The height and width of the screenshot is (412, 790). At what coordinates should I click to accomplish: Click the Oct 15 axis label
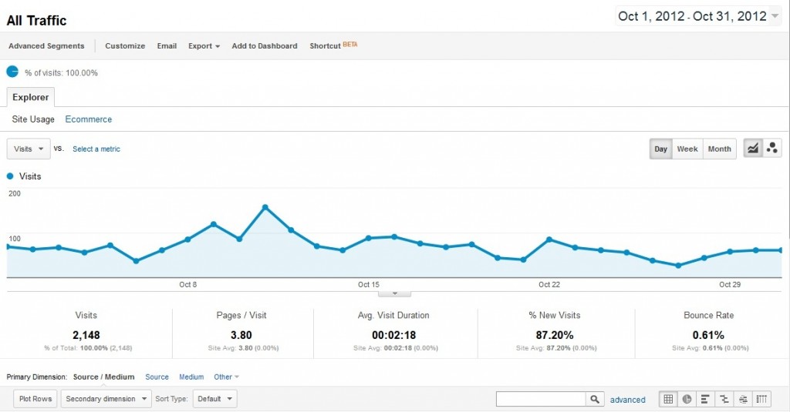(x=368, y=285)
